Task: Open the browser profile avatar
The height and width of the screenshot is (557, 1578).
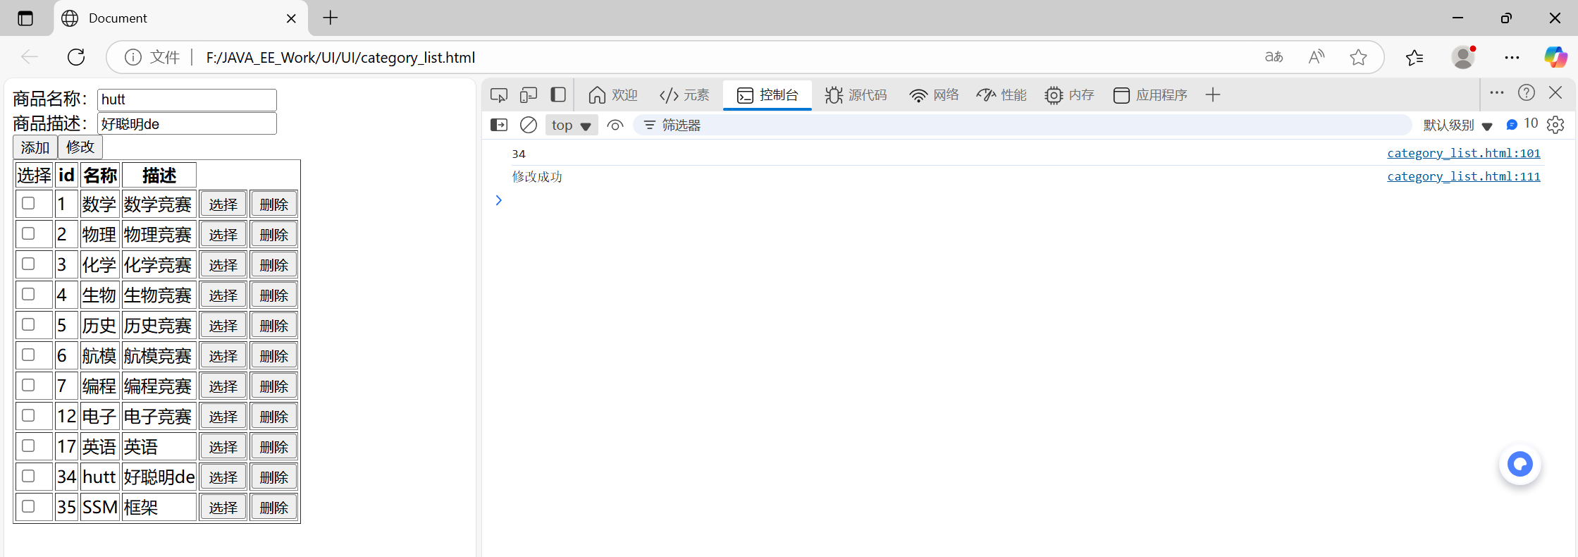Action: click(1464, 57)
